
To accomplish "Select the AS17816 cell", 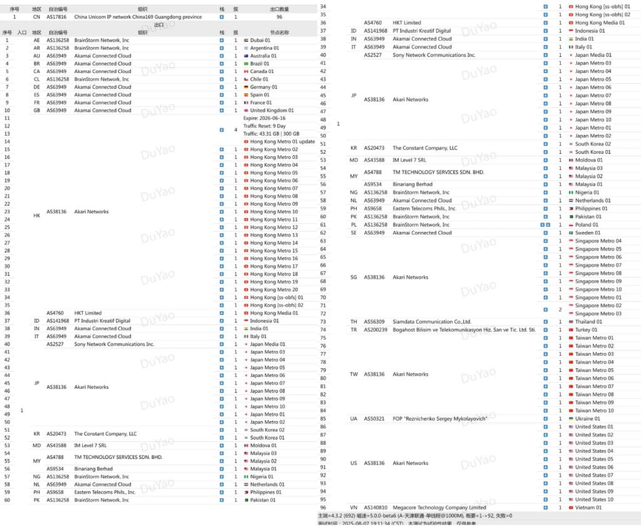I will click(56, 17).
